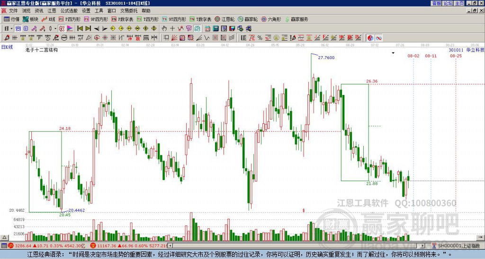Open the 9P四方形 tool
Image resolution: width=485 pixels, height=259 pixels.
96,19
